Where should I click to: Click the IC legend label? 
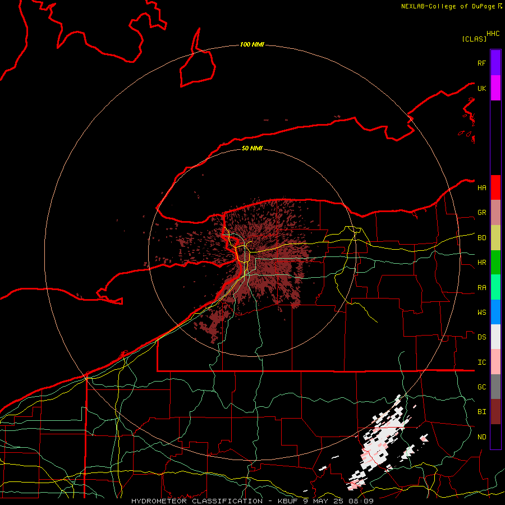click(x=482, y=362)
